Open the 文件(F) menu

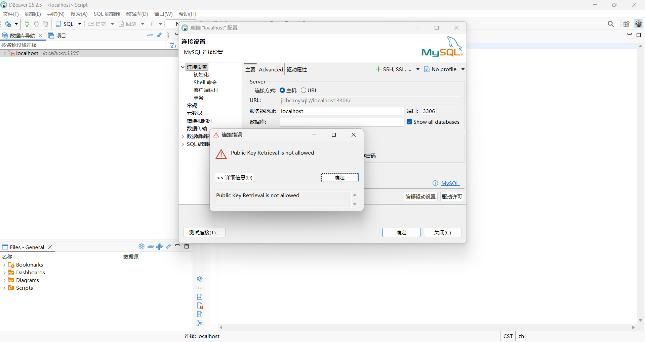(11, 14)
